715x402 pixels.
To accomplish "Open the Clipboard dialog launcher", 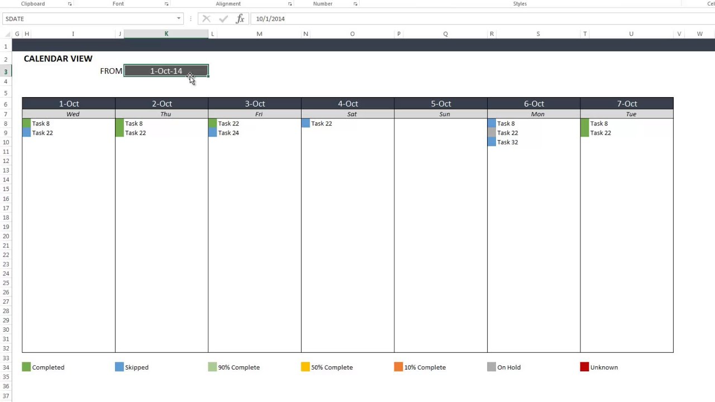I will (70, 4).
